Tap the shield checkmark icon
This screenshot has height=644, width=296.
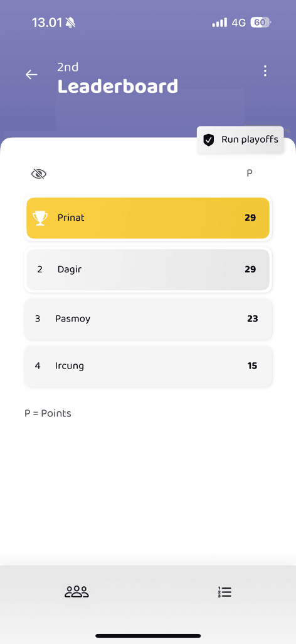(x=209, y=140)
